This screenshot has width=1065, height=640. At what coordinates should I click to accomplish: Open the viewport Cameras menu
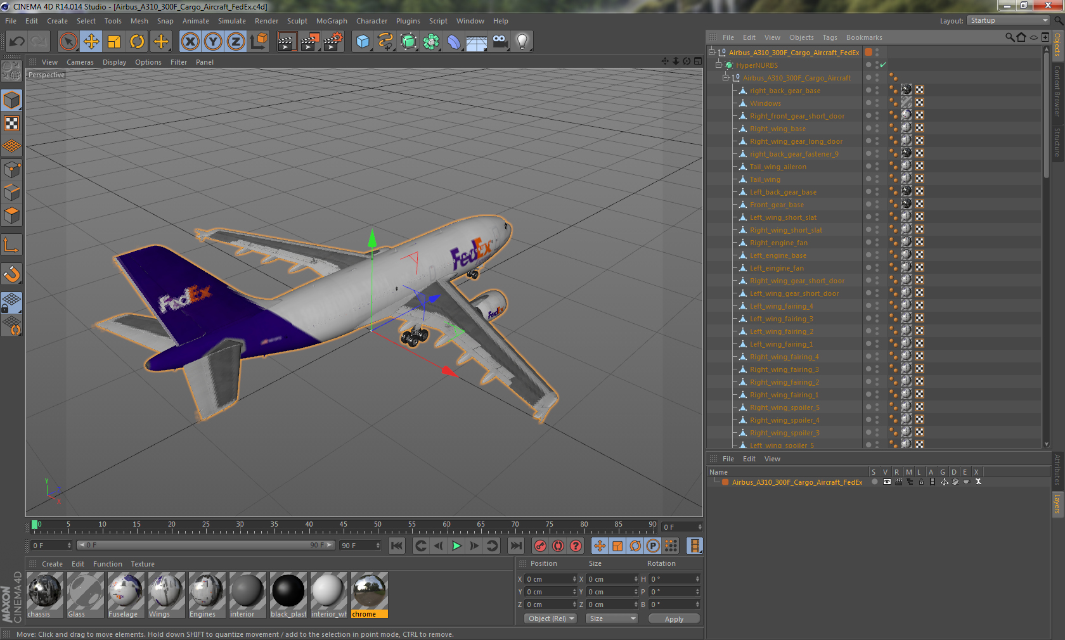pos(80,62)
